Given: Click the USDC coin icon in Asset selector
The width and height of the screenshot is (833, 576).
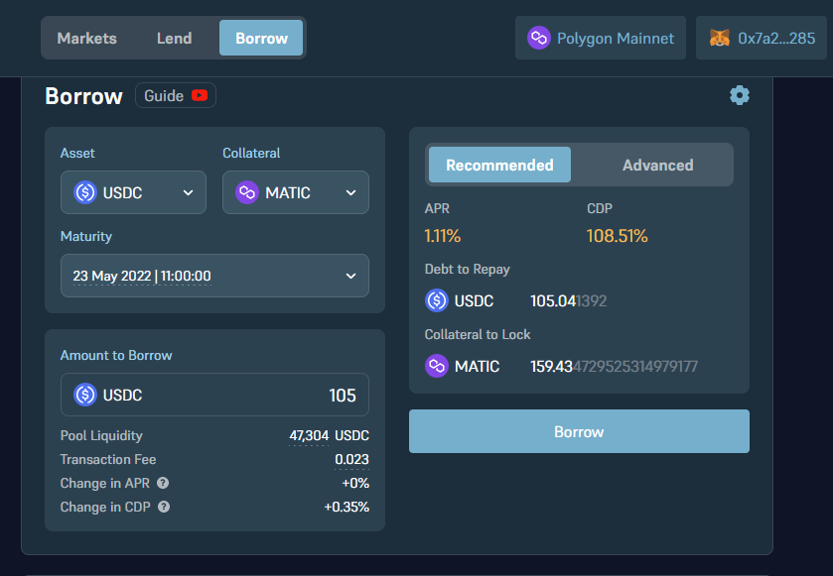Looking at the screenshot, I should click(85, 192).
